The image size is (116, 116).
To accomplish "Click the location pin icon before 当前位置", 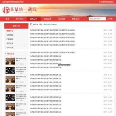I will (31, 24).
